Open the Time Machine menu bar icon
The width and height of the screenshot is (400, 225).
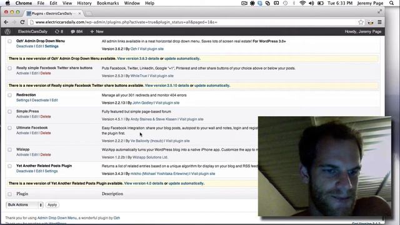point(285,3)
